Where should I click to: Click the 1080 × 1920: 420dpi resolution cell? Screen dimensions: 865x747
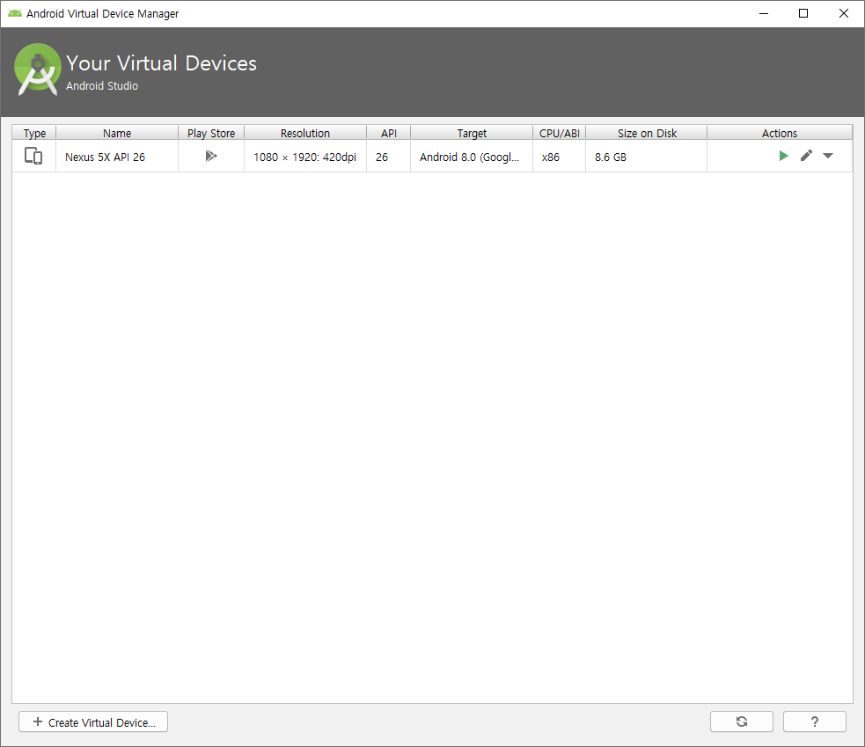305,157
